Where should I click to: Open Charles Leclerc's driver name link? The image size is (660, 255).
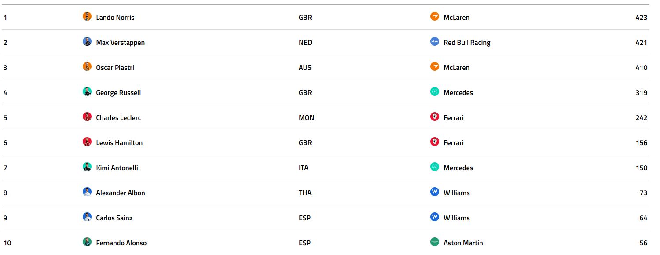[118, 118]
